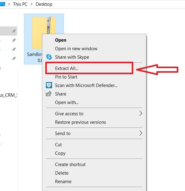Click the Share arrow icon in the menu

pyautogui.click(x=49, y=94)
